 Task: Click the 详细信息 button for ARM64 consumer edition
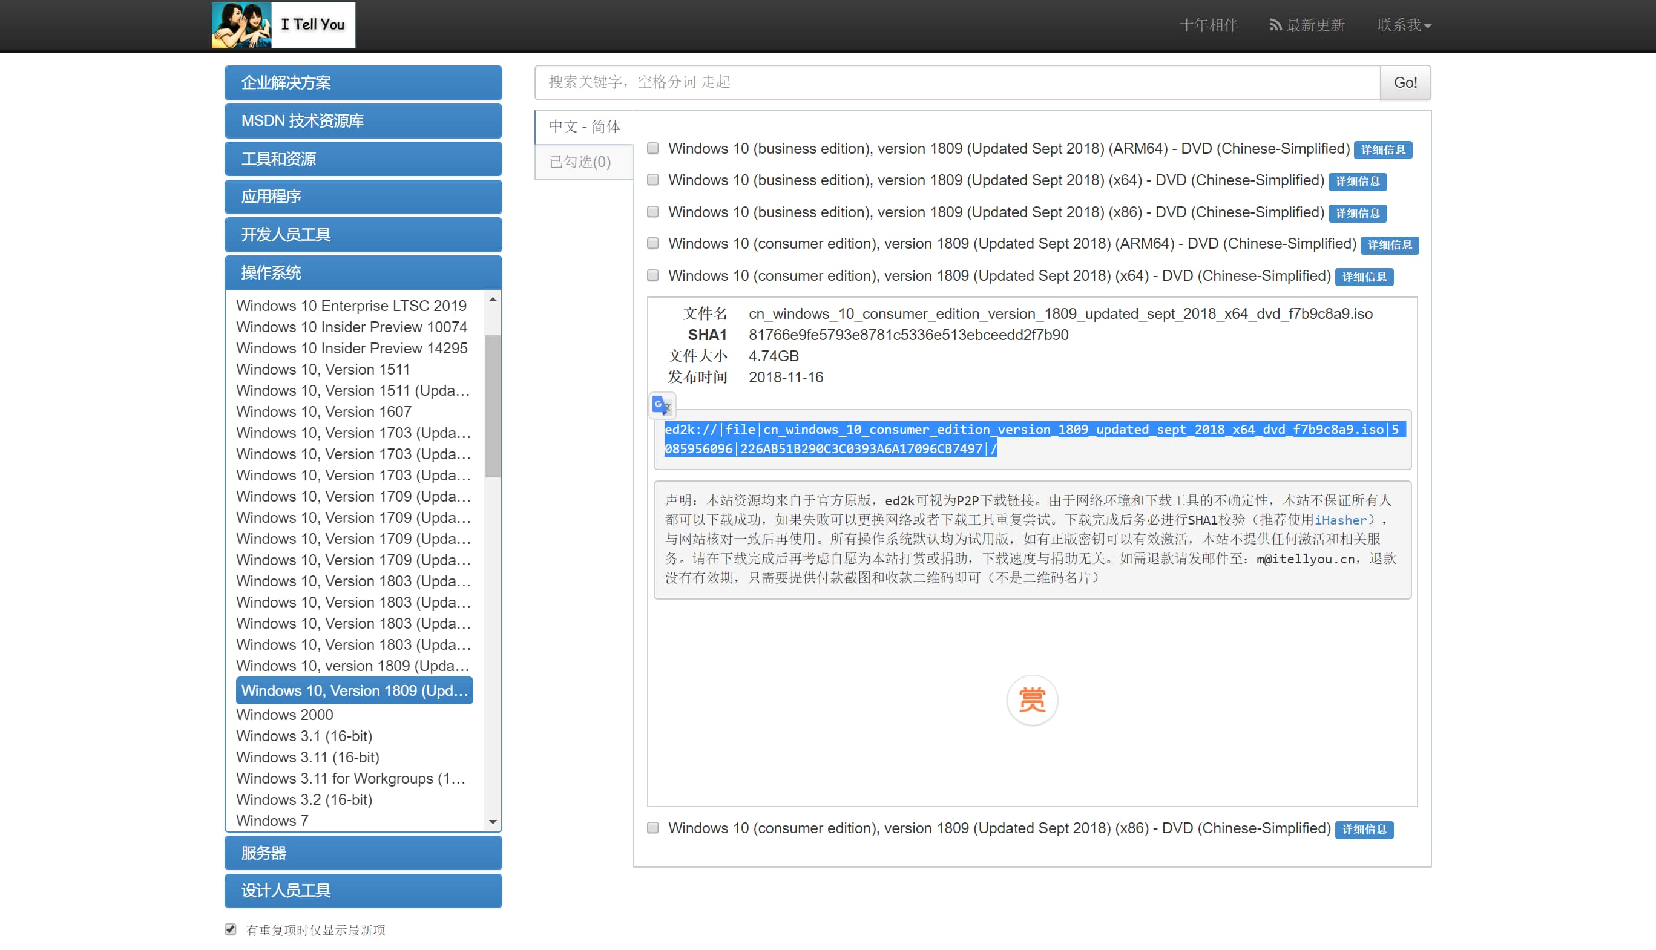tap(1390, 244)
